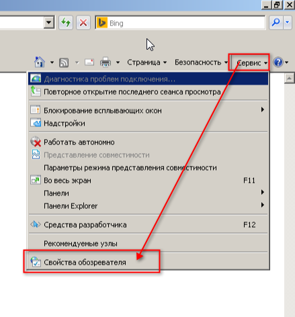Click the red Stop loading button
The image size is (295, 317).
coord(83,22)
